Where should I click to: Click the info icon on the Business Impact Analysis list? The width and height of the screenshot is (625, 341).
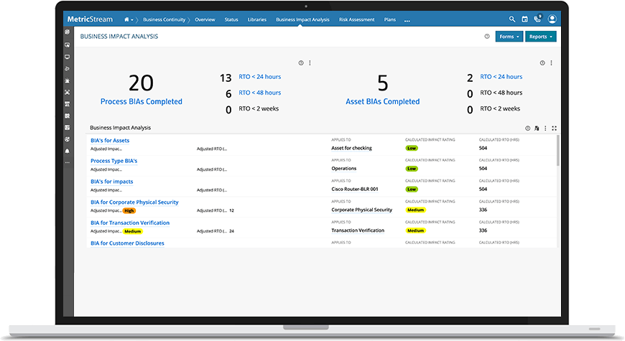coord(527,129)
